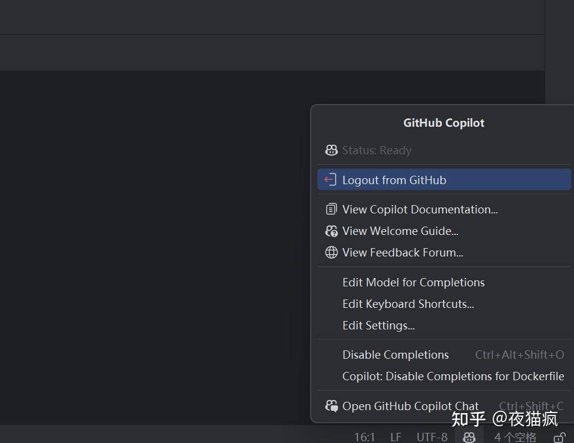574x443 pixels.
Task: Change the LF line separator
Action: [x=396, y=437]
